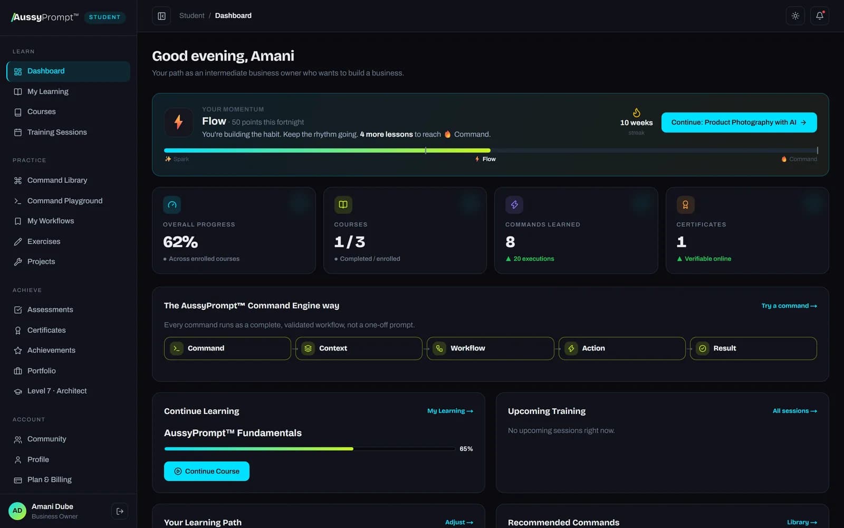
Task: Click the Flow marker on momentum bar
Action: [x=485, y=159]
